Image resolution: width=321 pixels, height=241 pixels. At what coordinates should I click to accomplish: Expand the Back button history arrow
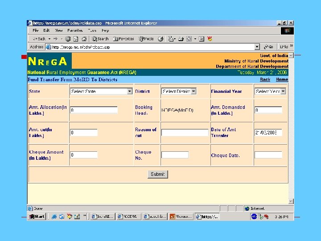[49, 39]
